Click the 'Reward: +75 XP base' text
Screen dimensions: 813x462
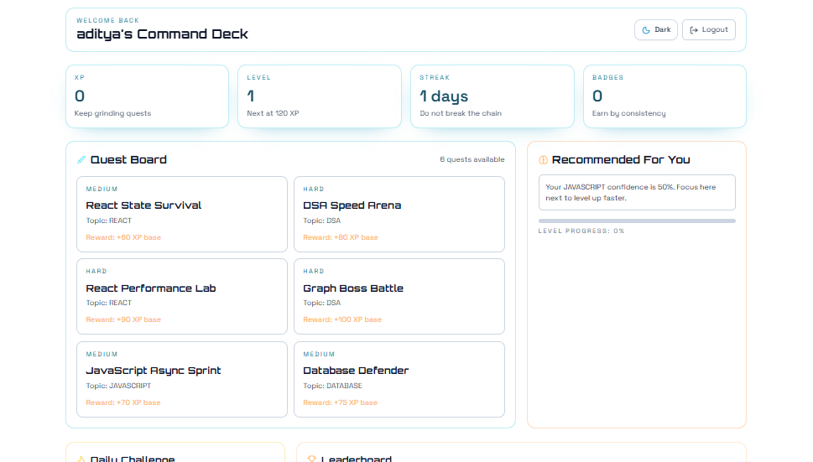[340, 402]
